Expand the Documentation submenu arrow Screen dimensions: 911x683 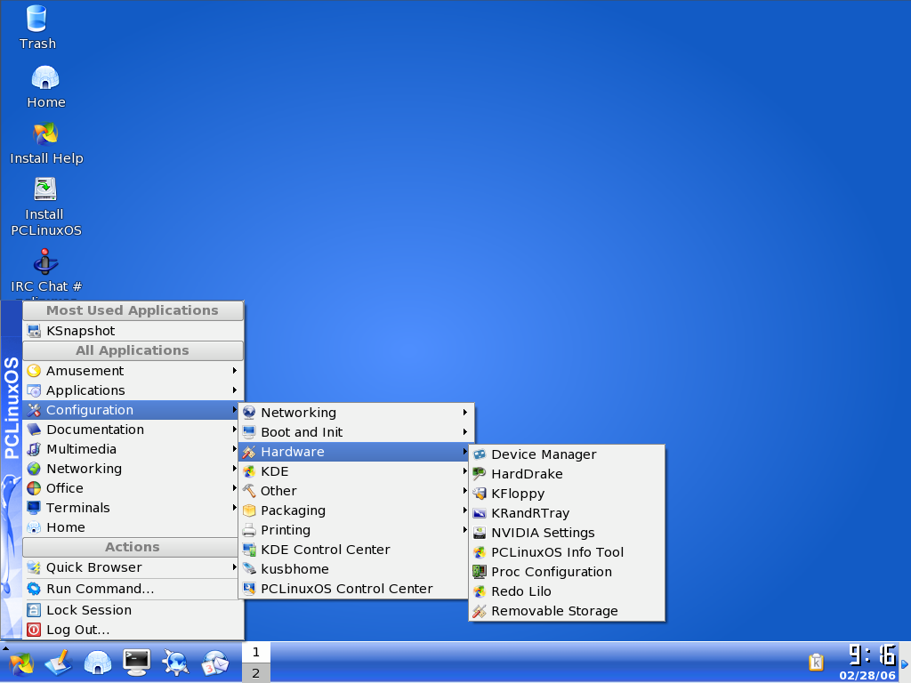point(235,430)
